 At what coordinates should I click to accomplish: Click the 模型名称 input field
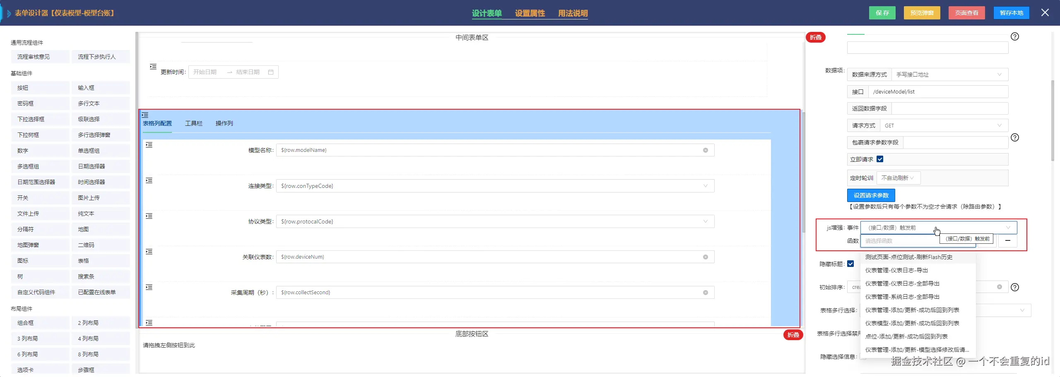(495, 150)
